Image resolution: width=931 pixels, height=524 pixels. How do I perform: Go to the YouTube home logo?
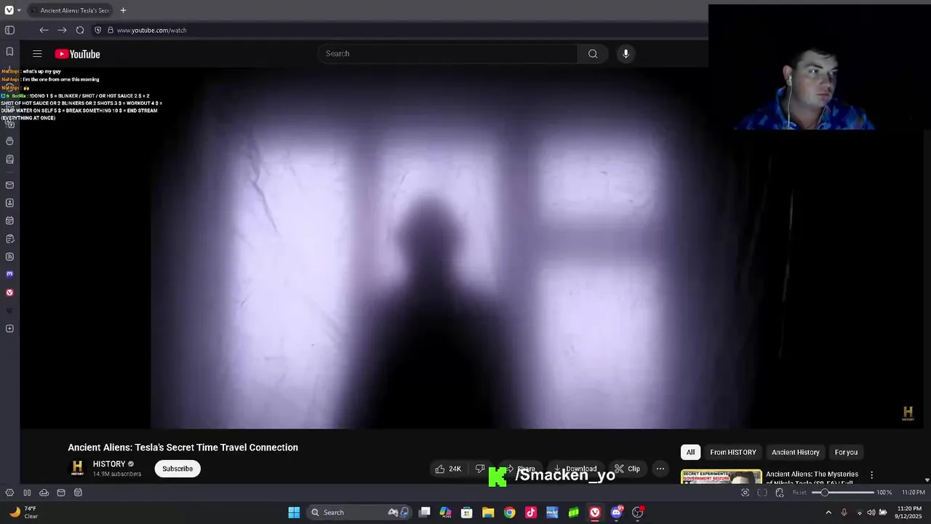click(77, 54)
